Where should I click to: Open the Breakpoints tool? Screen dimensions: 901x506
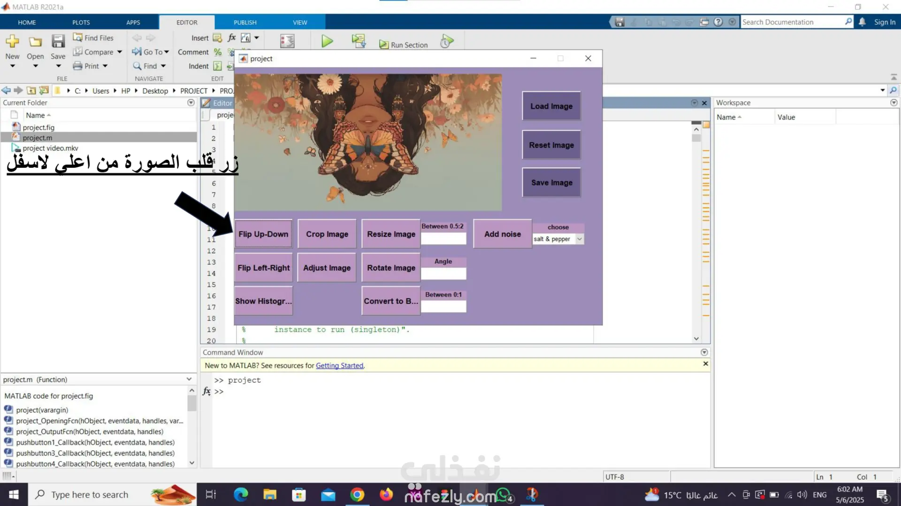287,42
